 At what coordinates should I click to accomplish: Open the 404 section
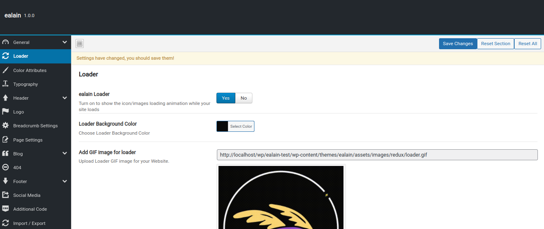[x=36, y=167]
